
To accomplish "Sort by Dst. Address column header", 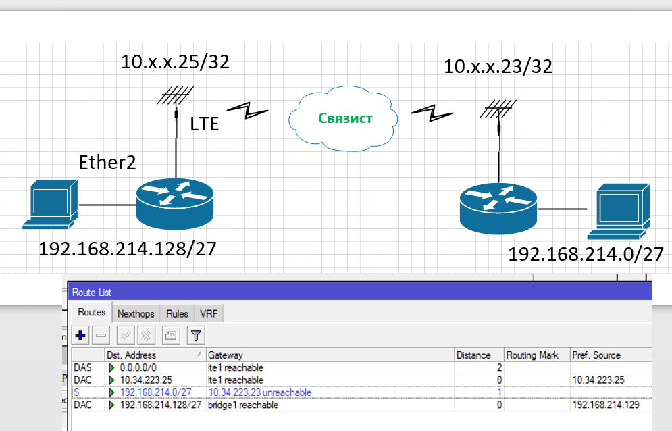I will coord(155,355).
